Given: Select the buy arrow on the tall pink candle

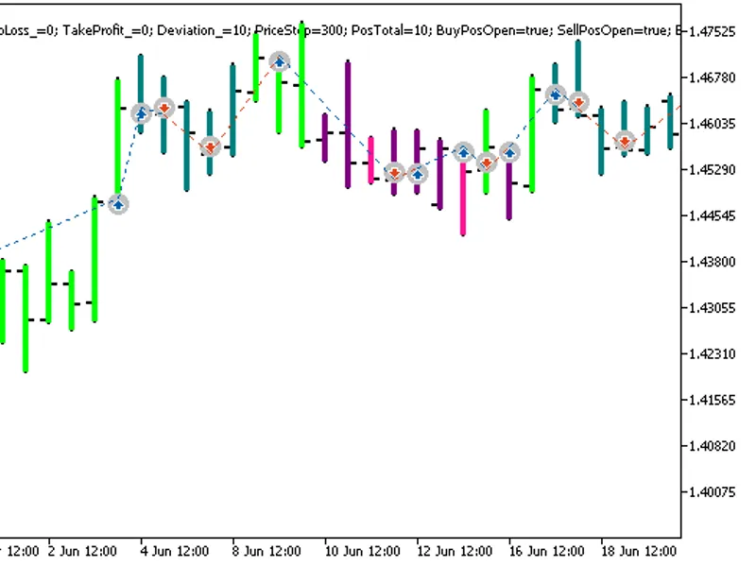Looking at the screenshot, I should 463,153.
